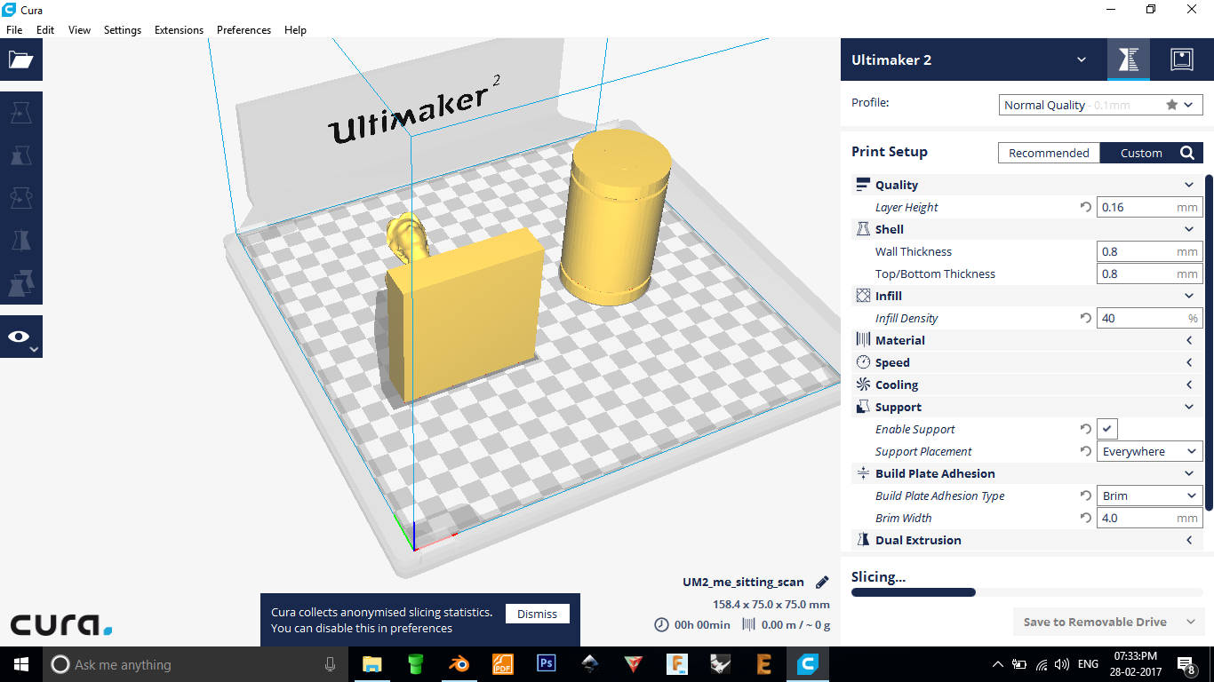This screenshot has height=682, width=1214.
Task: Click the search icon beside Custom
Action: pyautogui.click(x=1187, y=153)
